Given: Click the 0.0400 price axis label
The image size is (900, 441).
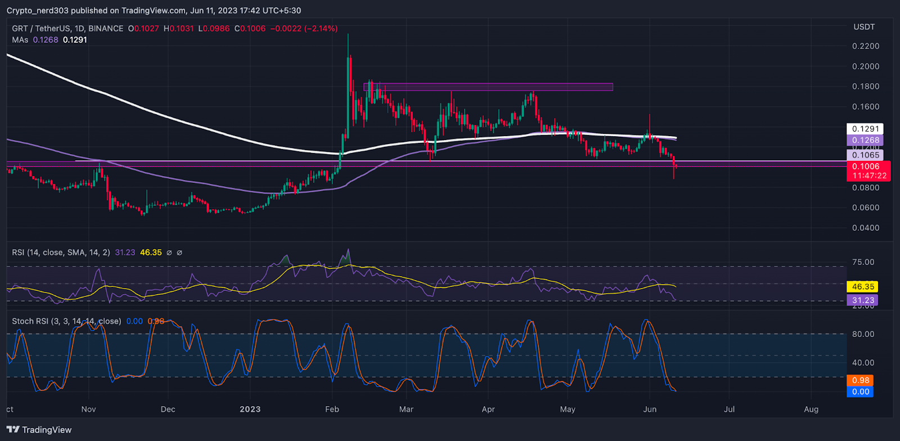Looking at the screenshot, I should click(x=866, y=228).
